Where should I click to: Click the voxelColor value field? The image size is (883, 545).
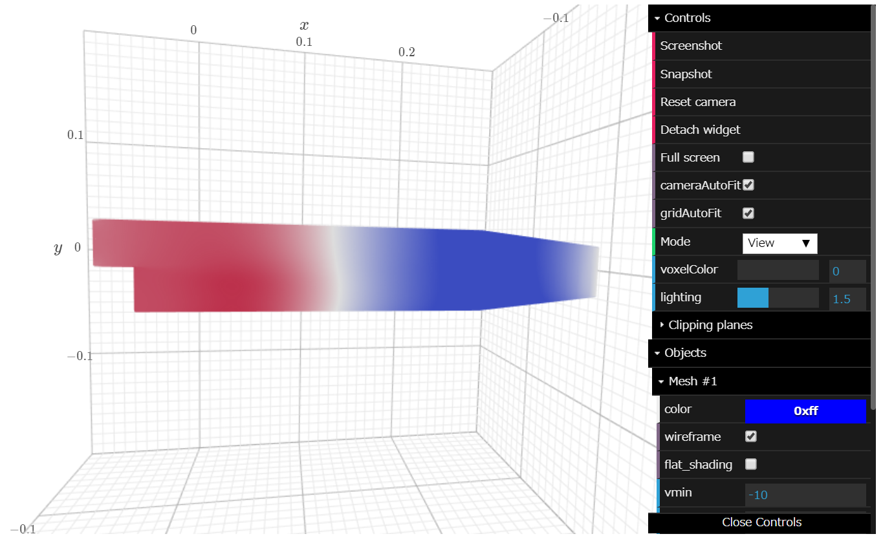tap(847, 271)
